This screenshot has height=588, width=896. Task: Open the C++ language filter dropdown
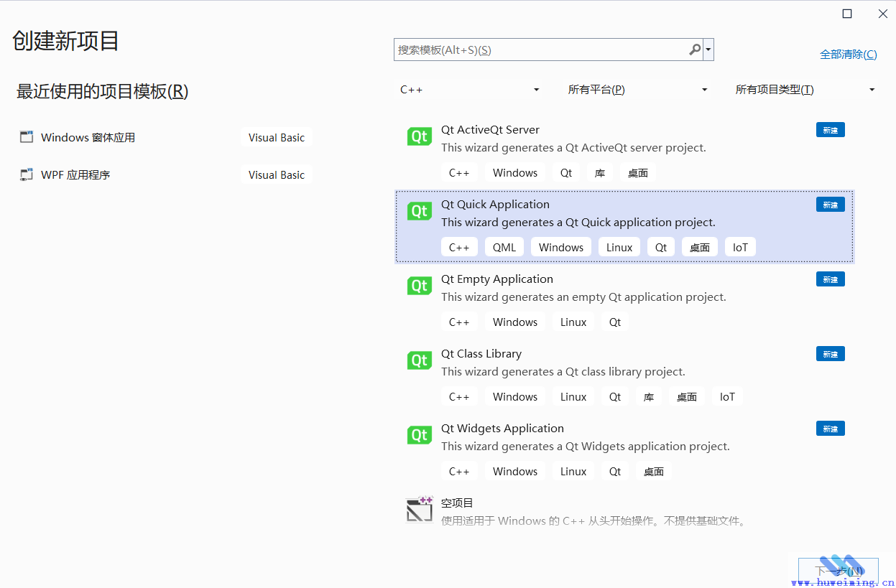click(470, 90)
